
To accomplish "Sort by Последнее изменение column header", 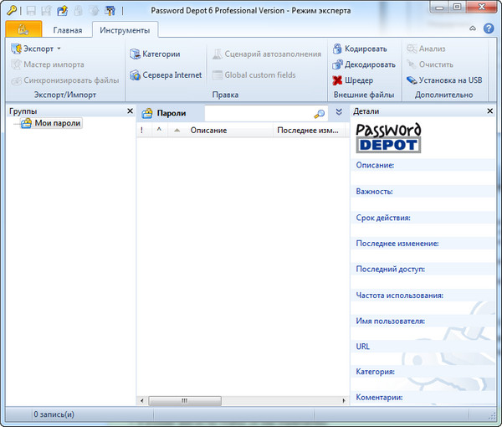I will pos(307,131).
